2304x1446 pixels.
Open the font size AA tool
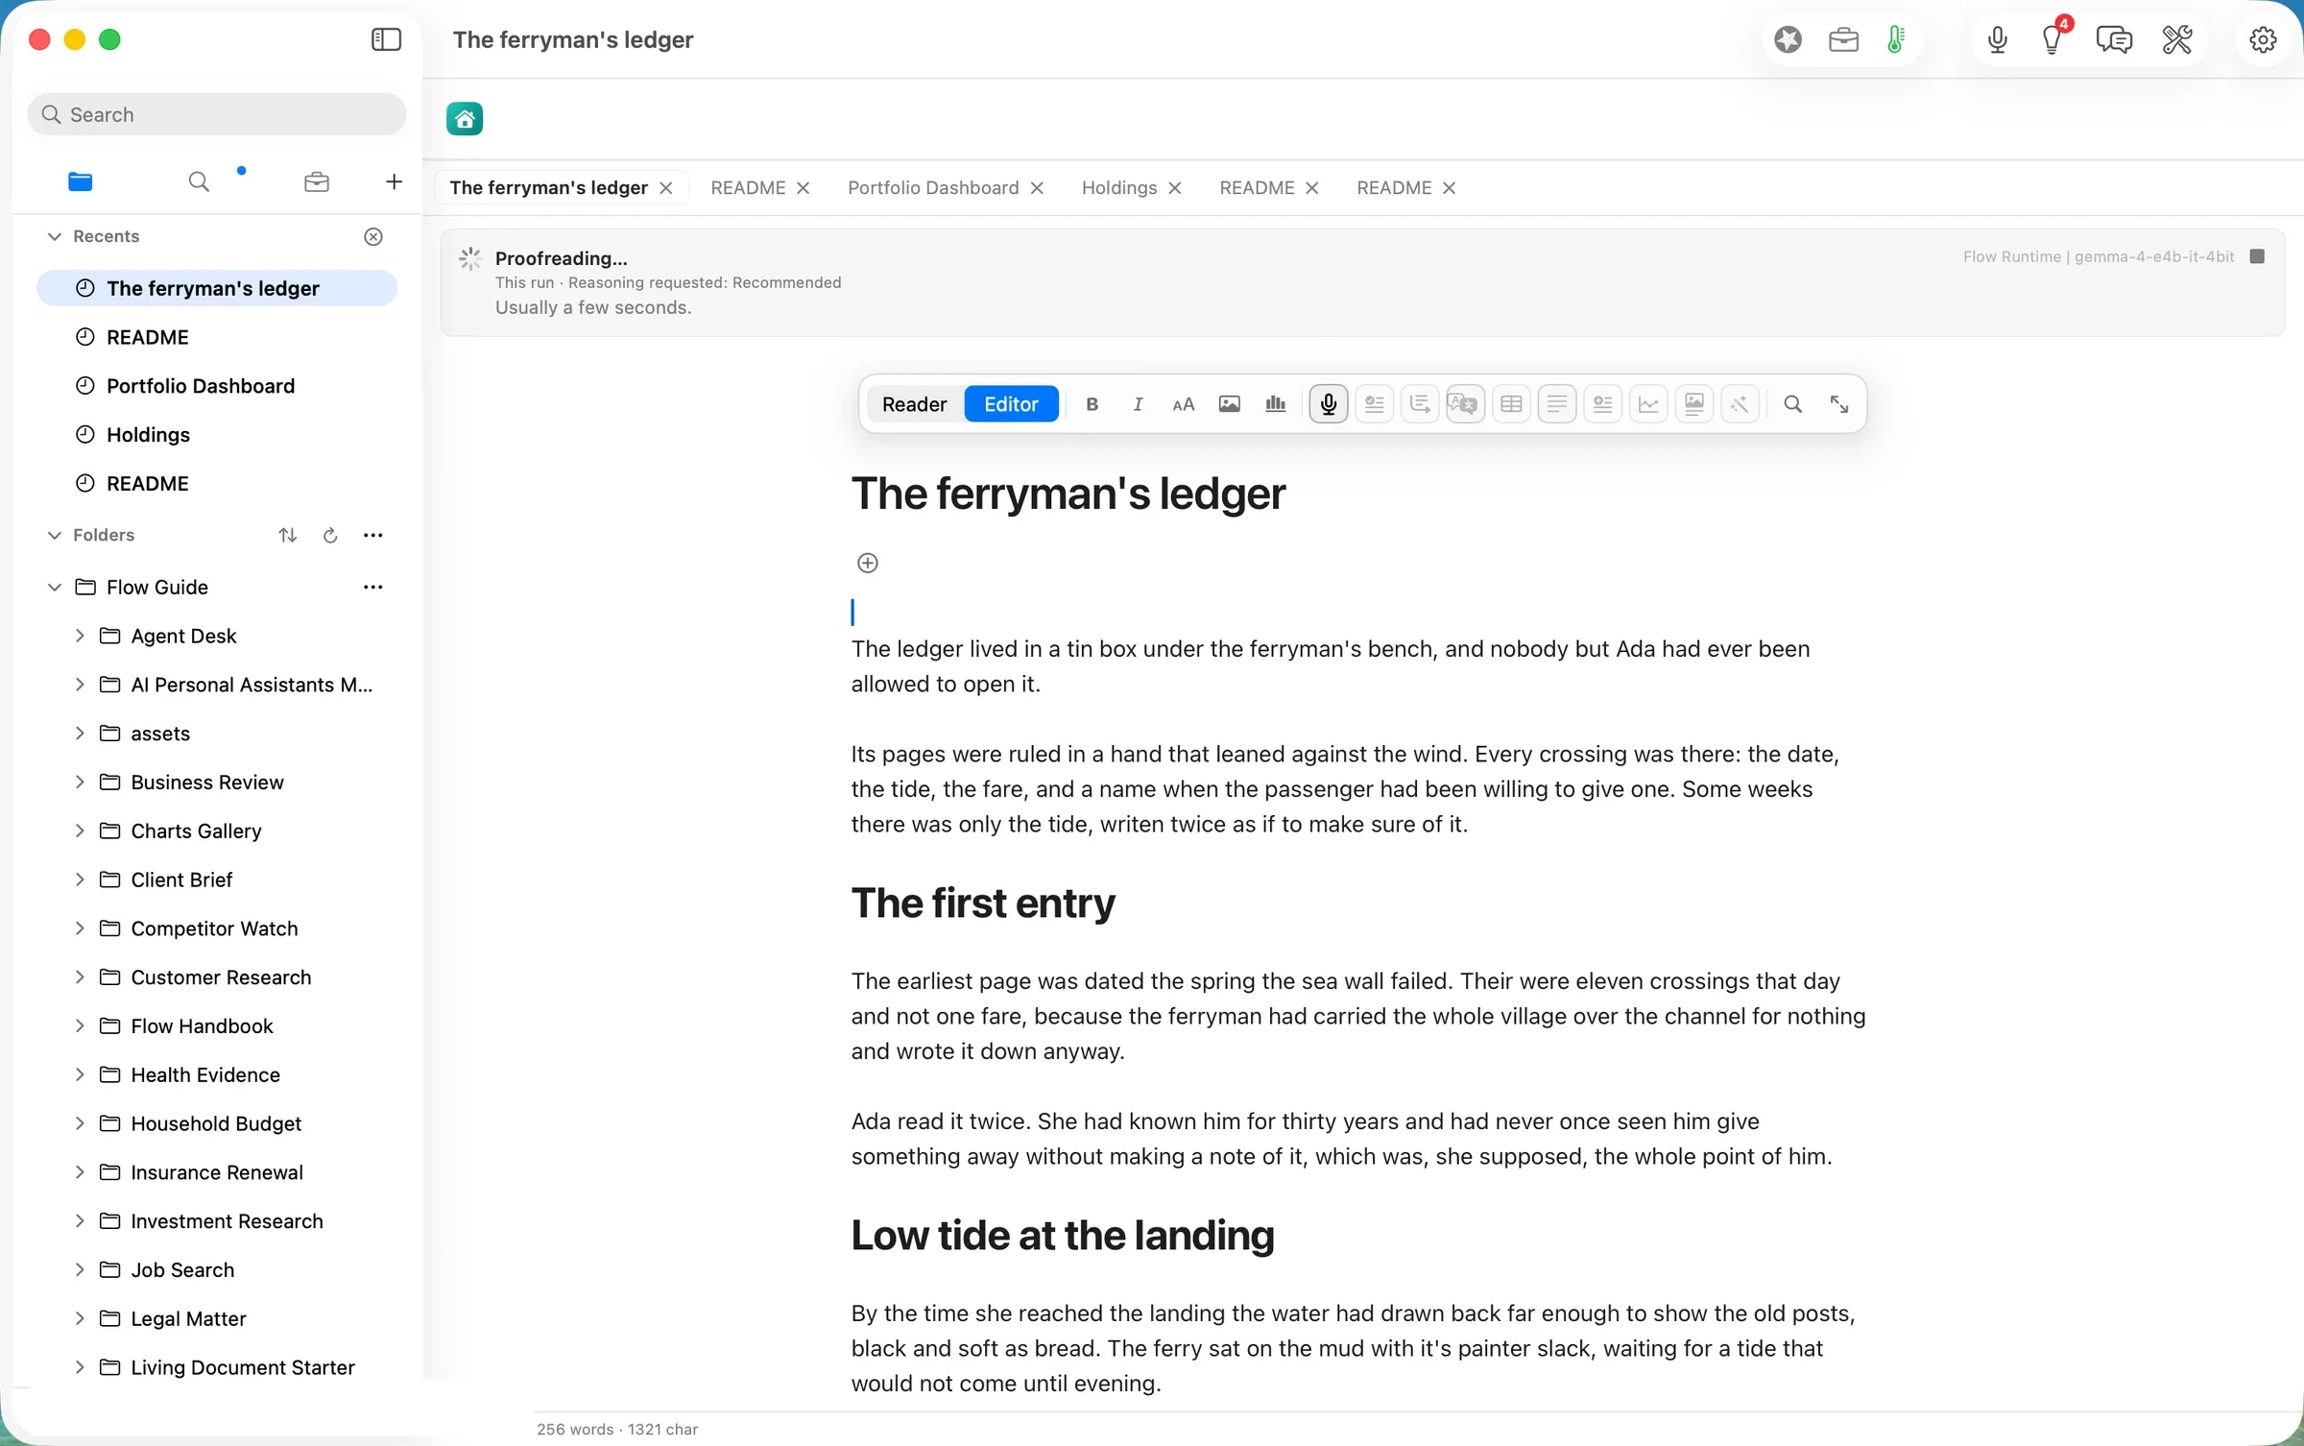[1184, 404]
